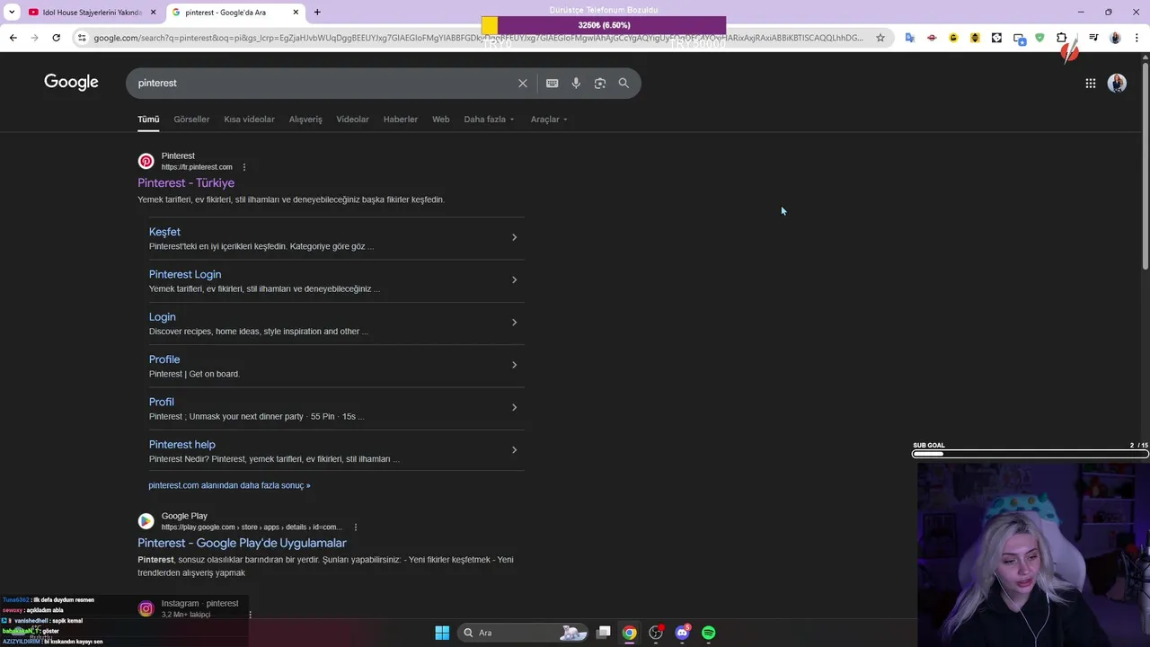Switch to the Haberler tab
Image resolution: width=1150 pixels, height=647 pixels.
coord(400,120)
